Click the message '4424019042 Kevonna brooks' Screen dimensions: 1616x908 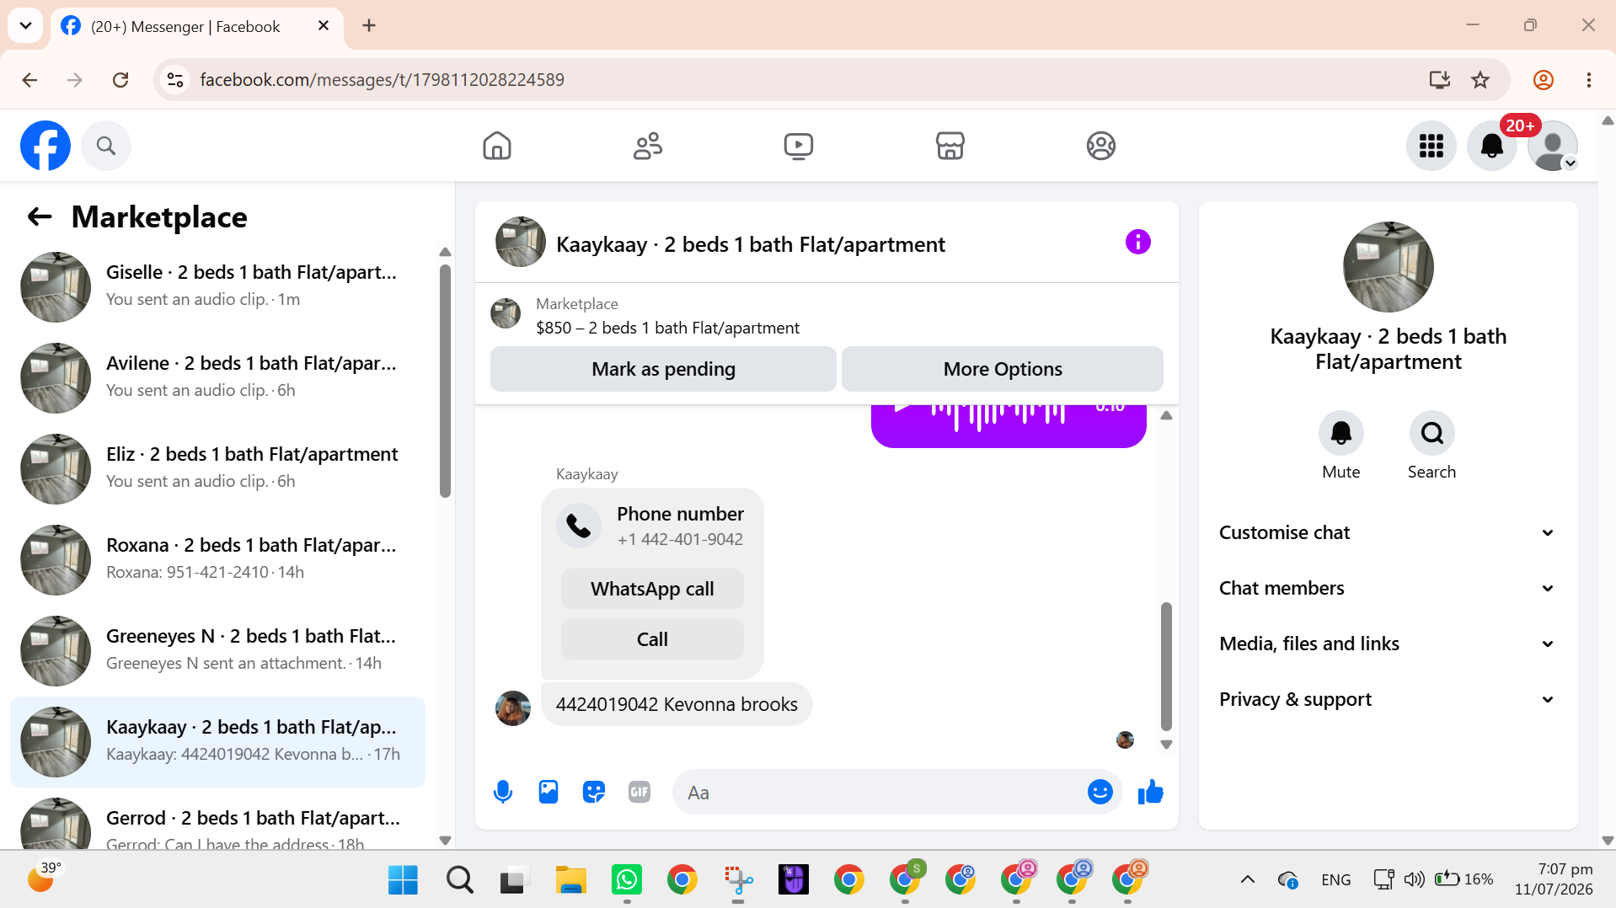[677, 704]
